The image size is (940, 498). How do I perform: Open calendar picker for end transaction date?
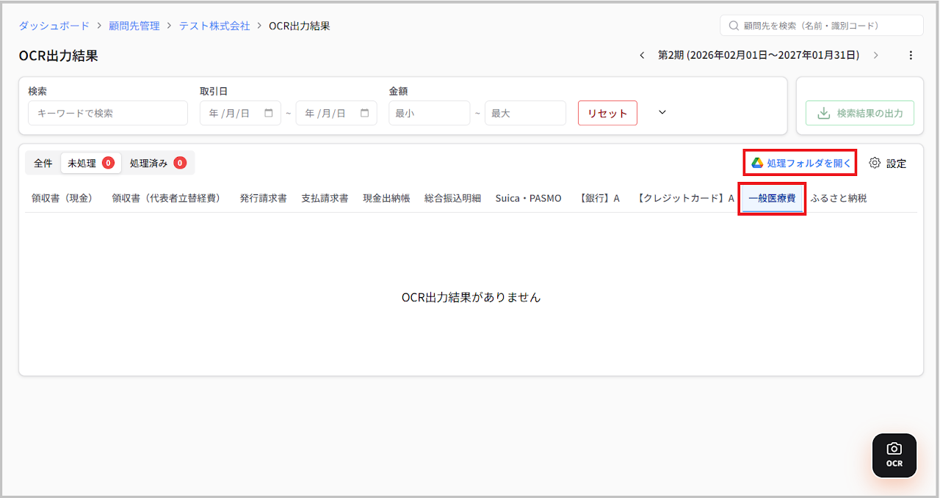[x=364, y=113]
